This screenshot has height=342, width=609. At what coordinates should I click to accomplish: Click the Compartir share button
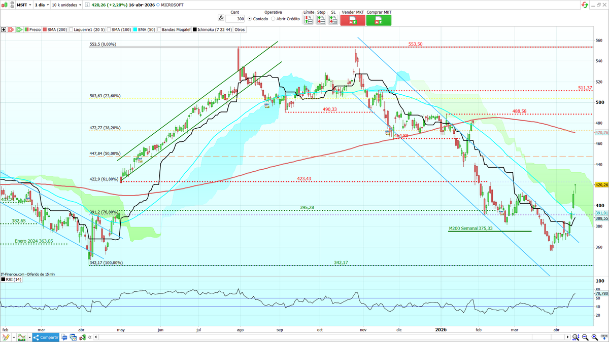[x=46, y=337]
